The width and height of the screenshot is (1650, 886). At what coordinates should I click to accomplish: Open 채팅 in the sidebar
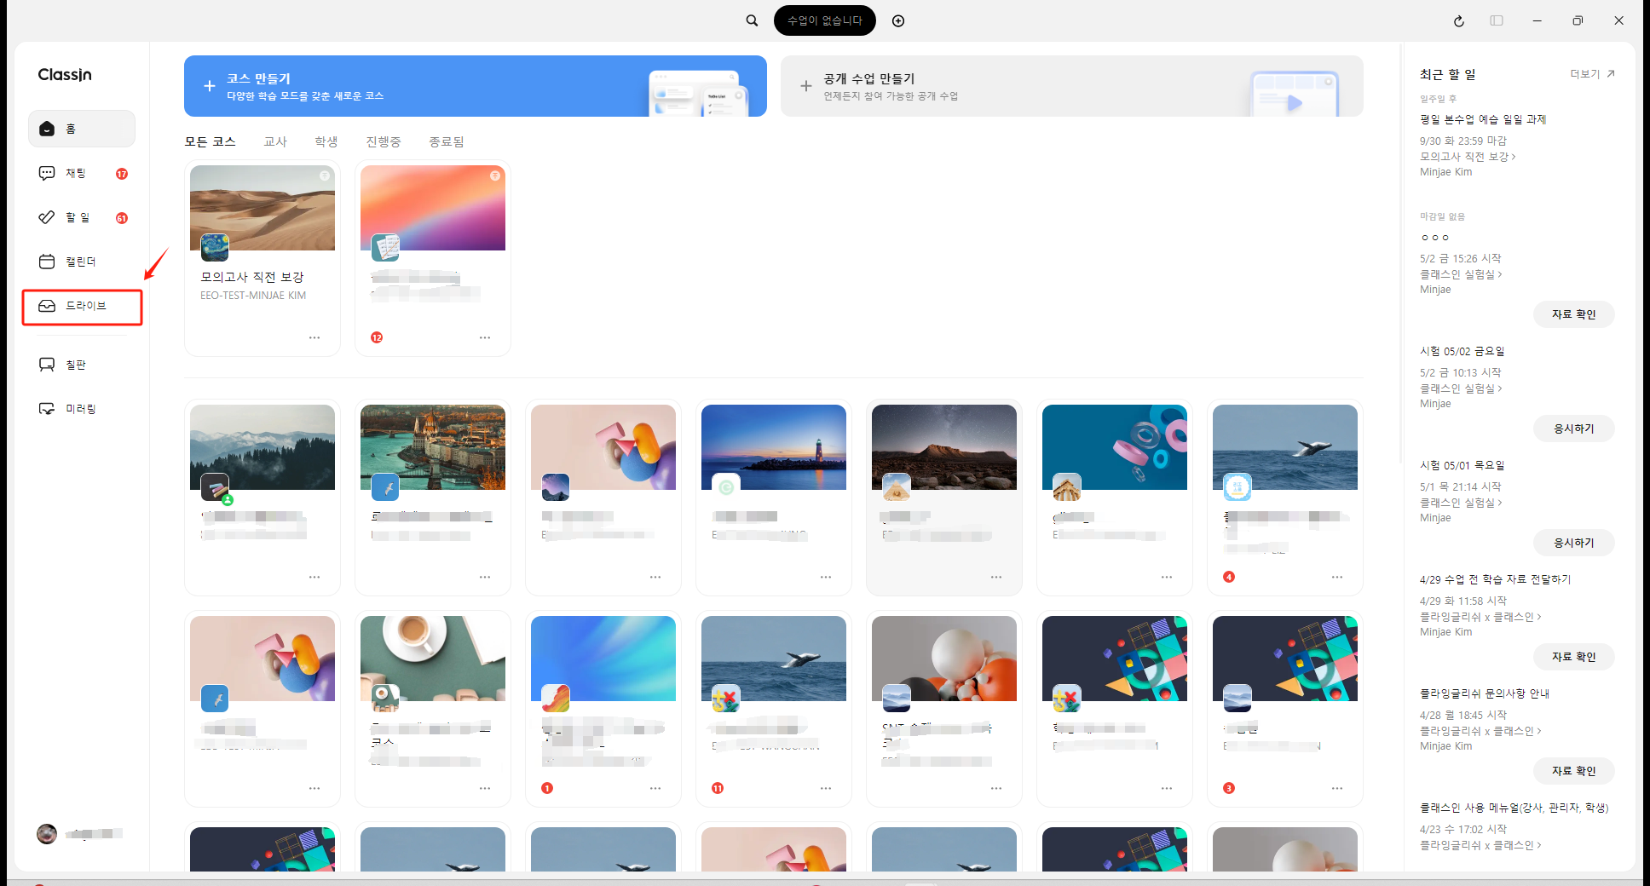pos(82,173)
